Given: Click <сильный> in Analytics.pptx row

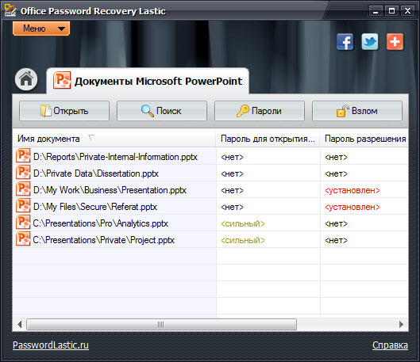Looking at the screenshot, I should [243, 223].
